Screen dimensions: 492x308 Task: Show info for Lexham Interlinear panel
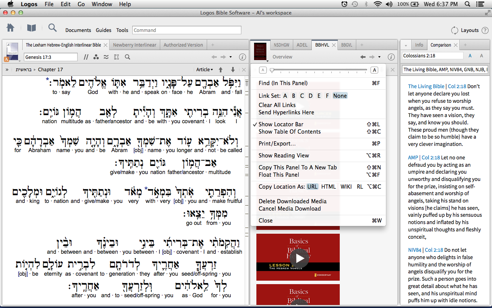(242, 57)
